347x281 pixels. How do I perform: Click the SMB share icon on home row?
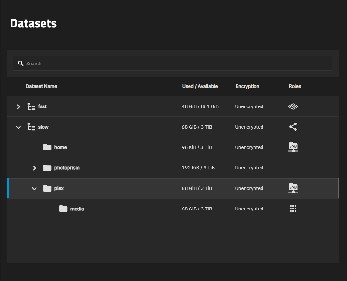(293, 147)
